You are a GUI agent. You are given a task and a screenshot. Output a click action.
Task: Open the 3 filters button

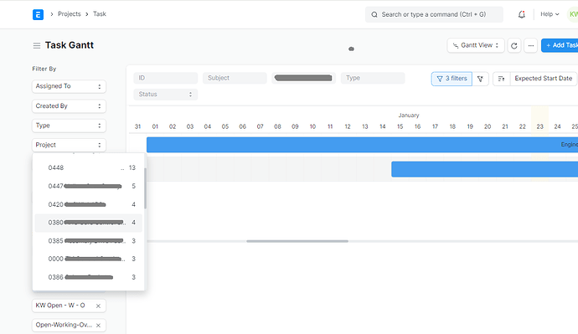[452, 79]
